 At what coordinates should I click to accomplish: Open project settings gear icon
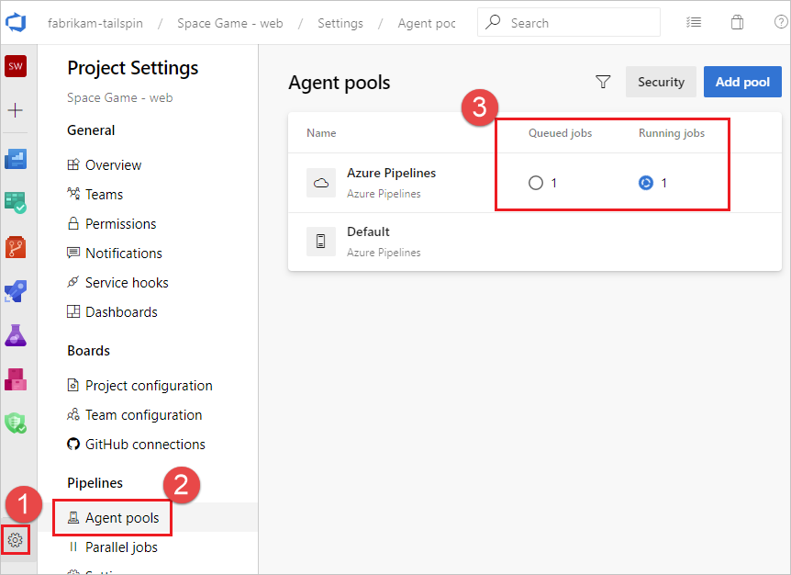point(15,540)
